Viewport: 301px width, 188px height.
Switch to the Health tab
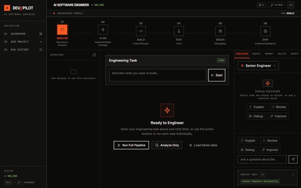click(282, 54)
